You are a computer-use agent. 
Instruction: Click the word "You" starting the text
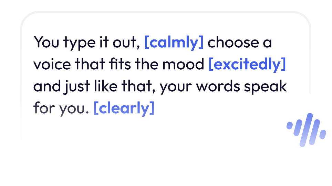pos(44,43)
